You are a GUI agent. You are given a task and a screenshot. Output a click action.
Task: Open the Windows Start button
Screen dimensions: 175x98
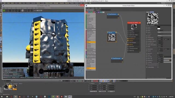pyautogui.click(x=2, y=97)
